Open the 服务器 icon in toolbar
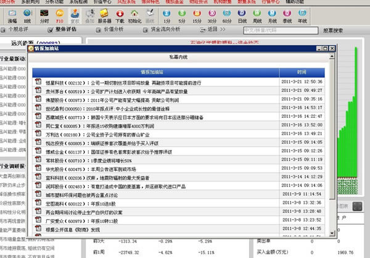370x258 pixels. [105, 15]
